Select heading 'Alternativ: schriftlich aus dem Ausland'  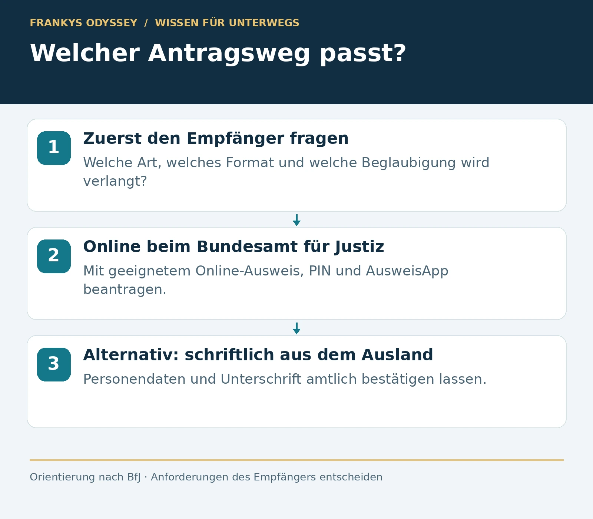click(x=258, y=355)
